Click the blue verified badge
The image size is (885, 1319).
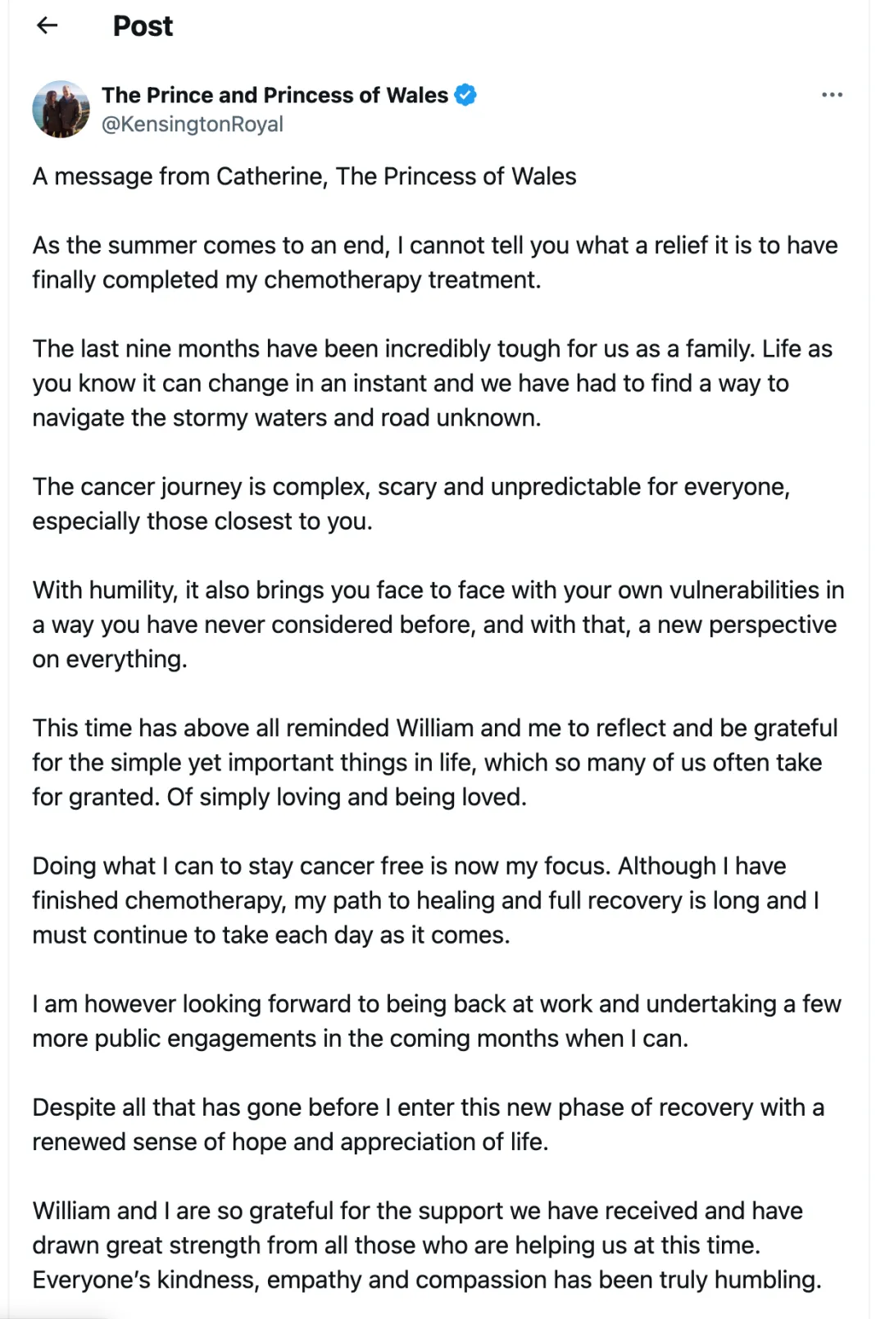coord(465,95)
